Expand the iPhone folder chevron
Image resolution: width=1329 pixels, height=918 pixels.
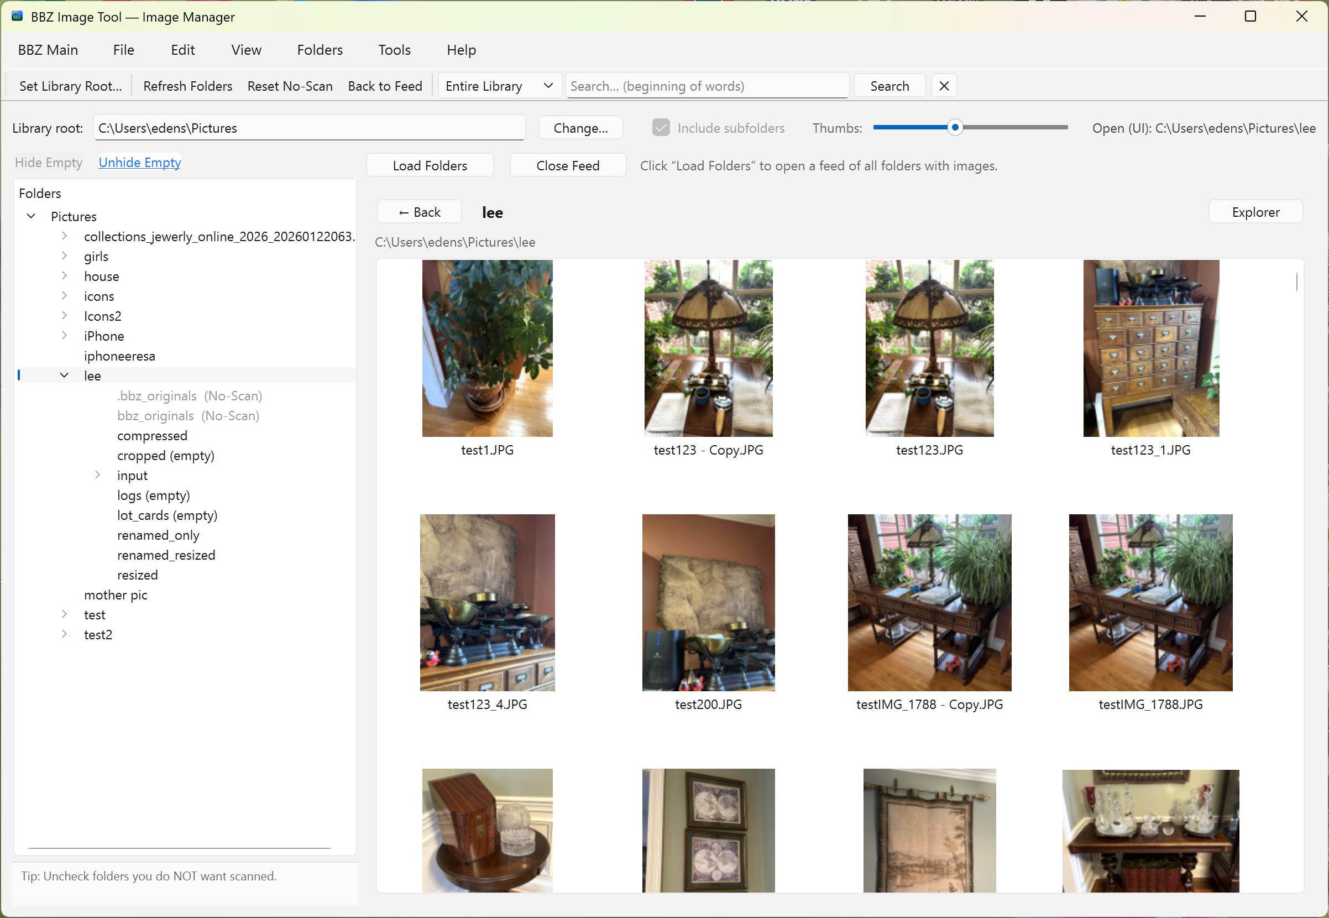point(64,335)
